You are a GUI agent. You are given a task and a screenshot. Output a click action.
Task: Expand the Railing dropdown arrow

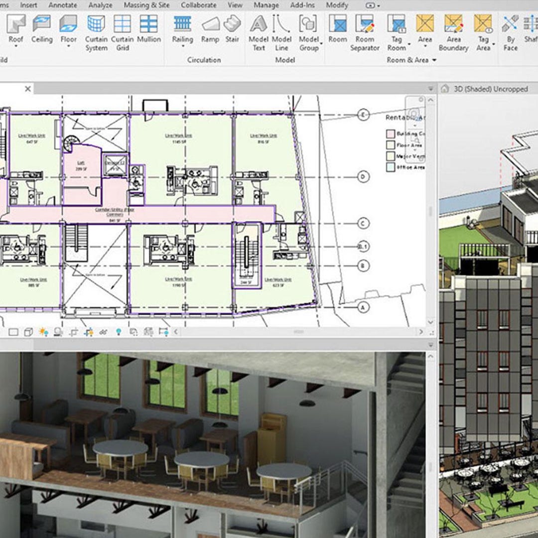pos(182,46)
